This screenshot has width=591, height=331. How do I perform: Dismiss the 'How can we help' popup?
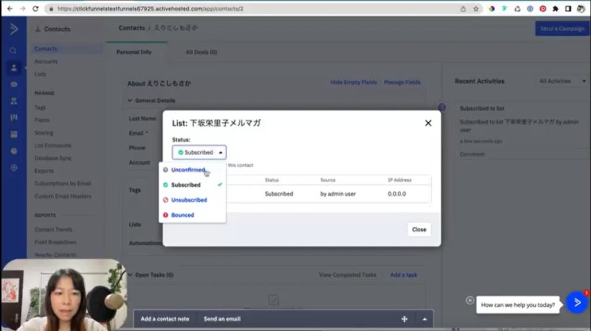(470, 300)
